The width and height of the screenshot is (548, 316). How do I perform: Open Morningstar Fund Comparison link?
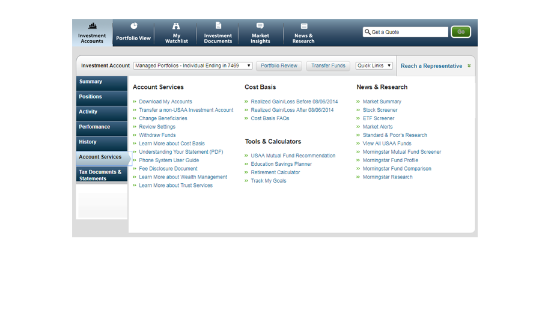tap(397, 169)
